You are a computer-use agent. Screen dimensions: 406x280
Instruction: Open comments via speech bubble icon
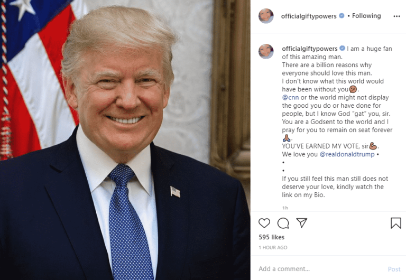click(x=283, y=223)
